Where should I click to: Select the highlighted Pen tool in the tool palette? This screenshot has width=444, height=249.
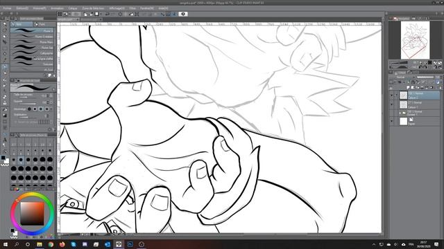tap(5, 67)
